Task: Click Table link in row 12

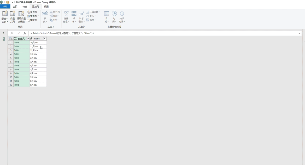Action: (16, 85)
